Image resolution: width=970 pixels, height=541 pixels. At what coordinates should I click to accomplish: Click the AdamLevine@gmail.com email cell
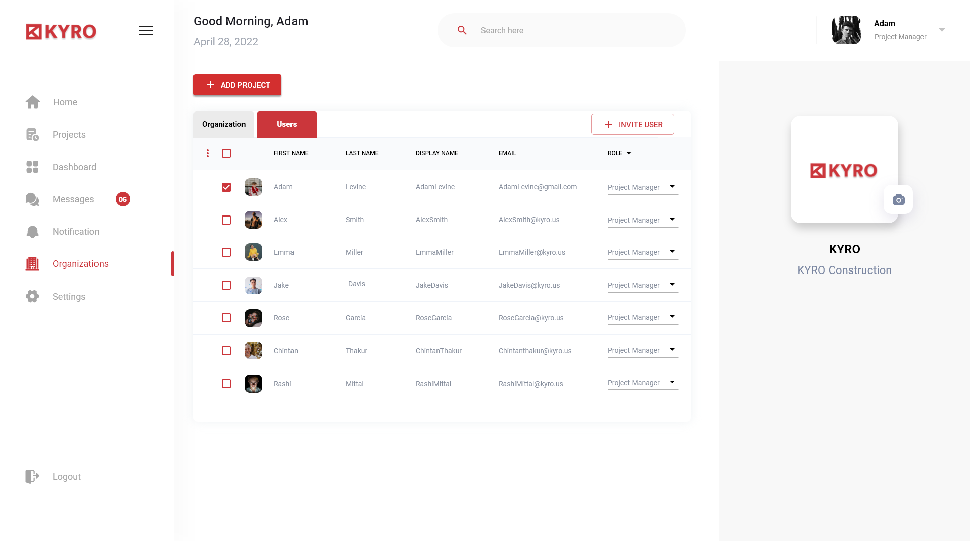click(x=538, y=187)
